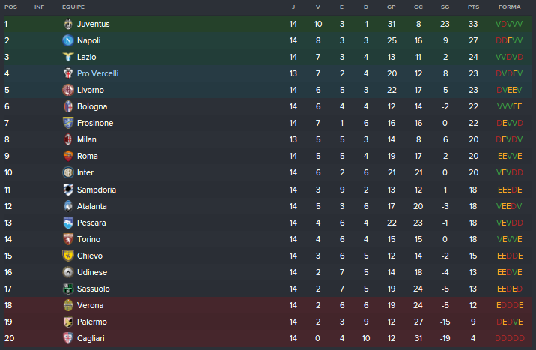Click the Napoli club badge
Viewport: 536px width, 350px height.
click(x=68, y=40)
